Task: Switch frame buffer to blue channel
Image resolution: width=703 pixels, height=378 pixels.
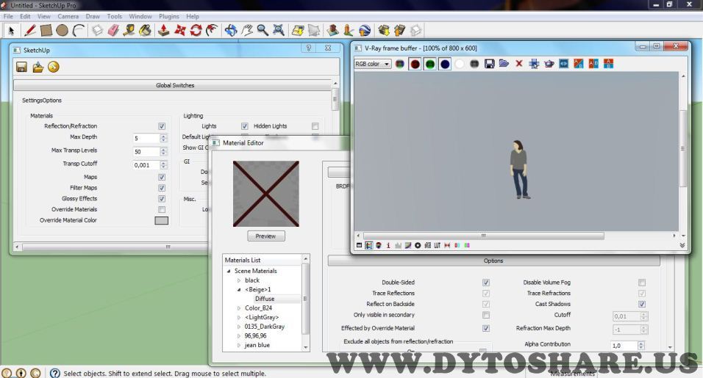Action: [445, 64]
